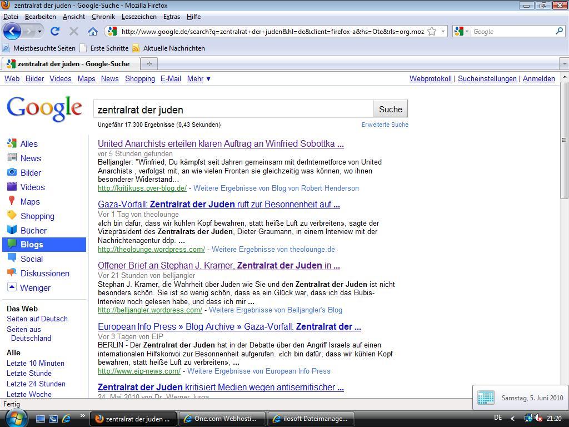The image size is (569, 427).
Task: Select the Videos clapperboard icon in sidebar
Action: click(x=12, y=187)
